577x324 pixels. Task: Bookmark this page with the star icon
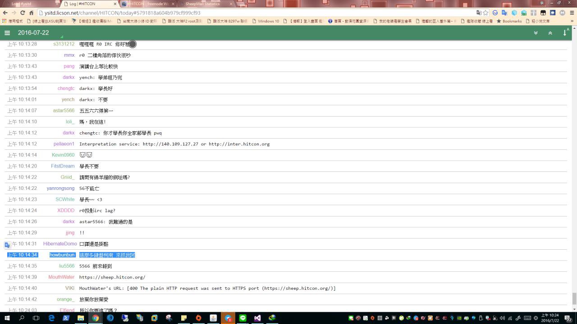[x=485, y=13]
